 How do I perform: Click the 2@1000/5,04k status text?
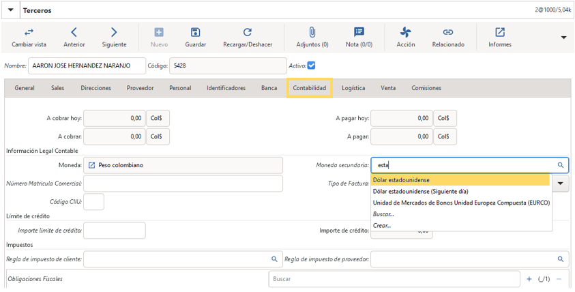pos(553,11)
